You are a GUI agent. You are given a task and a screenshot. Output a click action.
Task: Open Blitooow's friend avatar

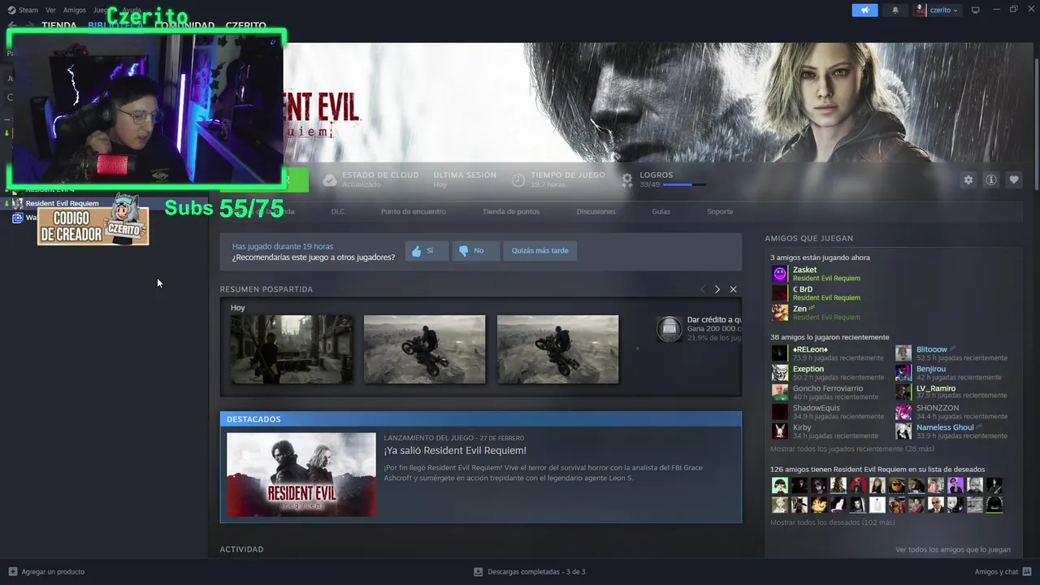tap(903, 353)
